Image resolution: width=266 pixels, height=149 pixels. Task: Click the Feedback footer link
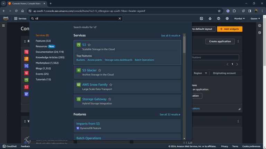pos(25,146)
